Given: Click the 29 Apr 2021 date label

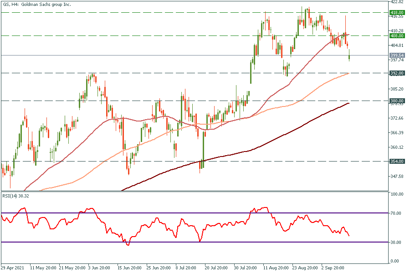Looking at the screenshot, I should pyautogui.click(x=12, y=268).
